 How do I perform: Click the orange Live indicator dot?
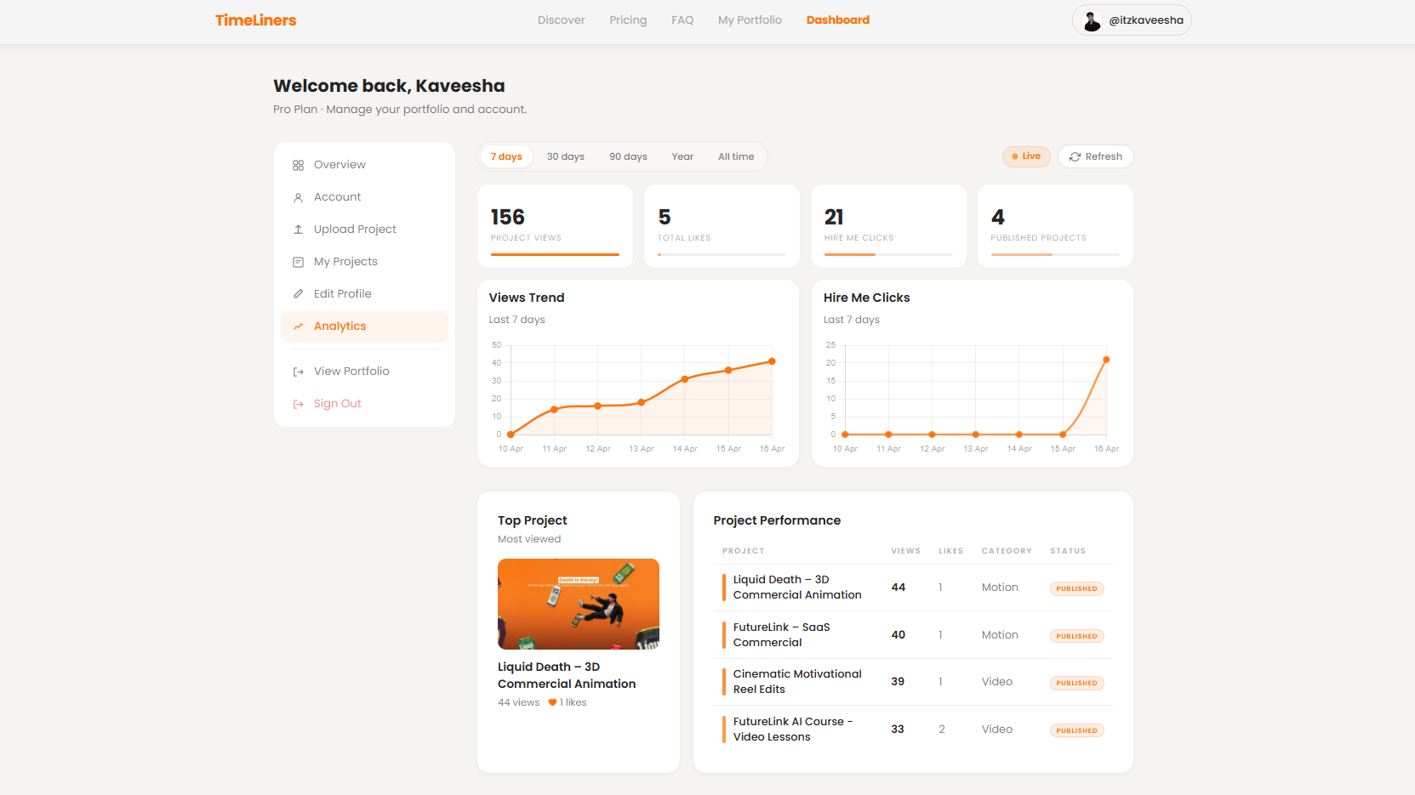[x=1014, y=156]
